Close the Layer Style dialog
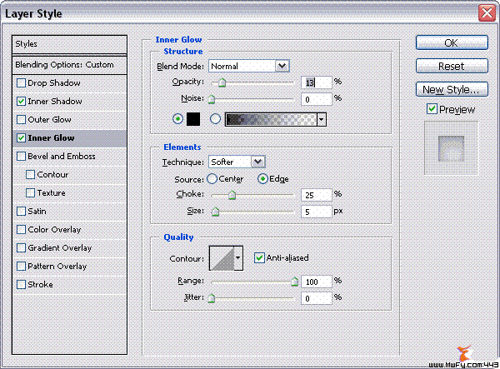Screen dimensions: 500x369 tap(487, 13)
